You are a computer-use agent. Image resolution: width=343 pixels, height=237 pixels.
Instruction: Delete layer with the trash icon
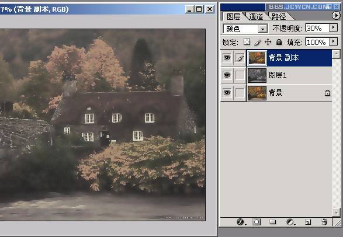click(x=324, y=222)
